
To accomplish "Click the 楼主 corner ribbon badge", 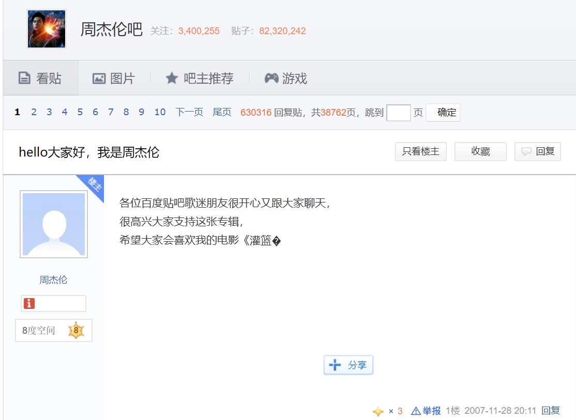I will 94,184.
